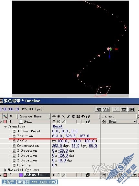Toggle the quality switch for Null layer
This screenshot has width=139, height=186.
(x=64, y=122)
